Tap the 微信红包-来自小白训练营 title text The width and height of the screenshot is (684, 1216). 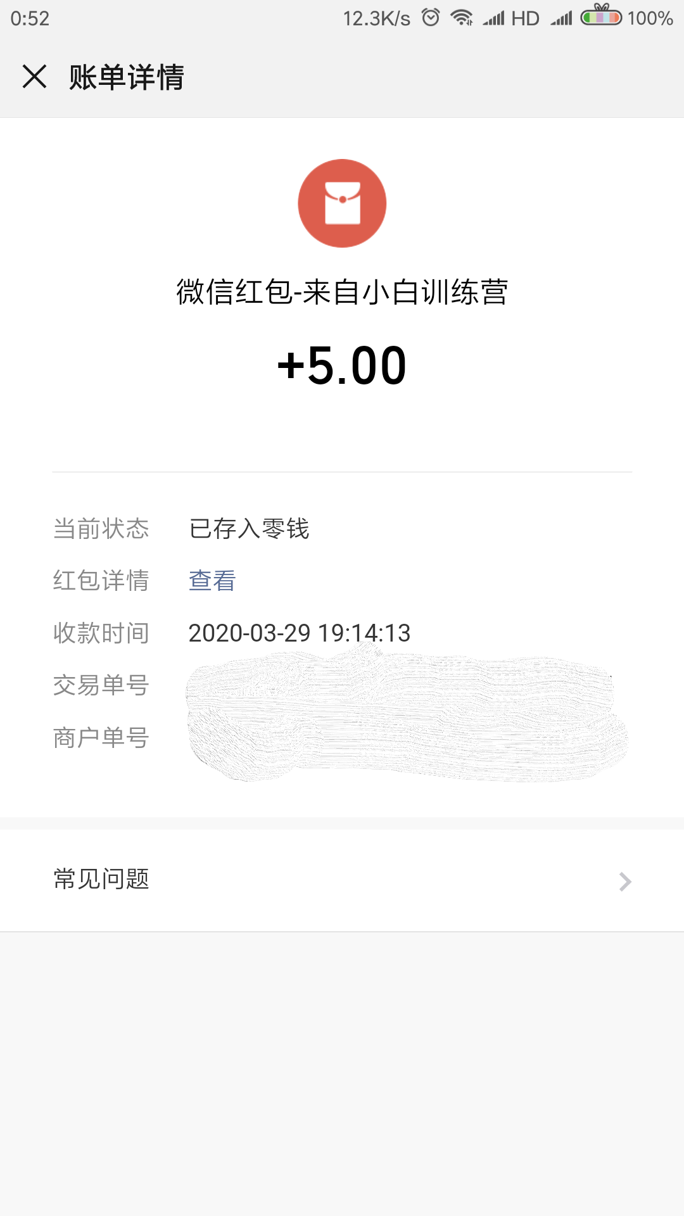(x=342, y=292)
